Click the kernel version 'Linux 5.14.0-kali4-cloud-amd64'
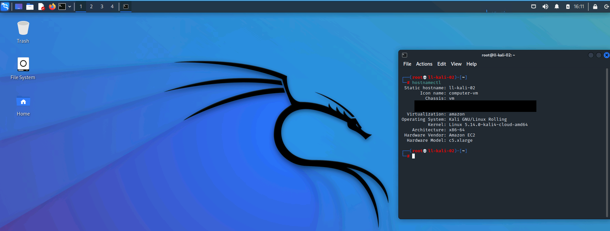Screen dimensions: 610x231 pos(488,125)
